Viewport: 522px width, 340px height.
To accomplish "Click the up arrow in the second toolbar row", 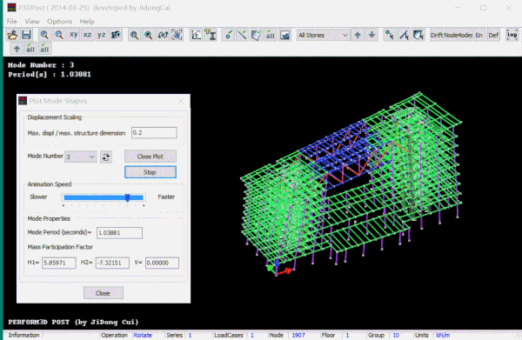I will click(17, 49).
